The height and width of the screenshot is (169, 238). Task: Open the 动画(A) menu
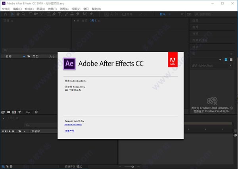coord(64,9)
